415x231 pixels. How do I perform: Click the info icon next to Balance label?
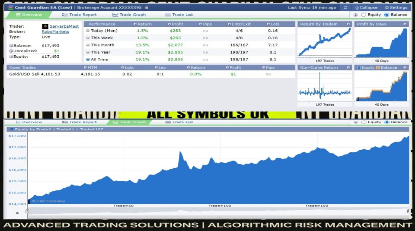tap(11, 46)
